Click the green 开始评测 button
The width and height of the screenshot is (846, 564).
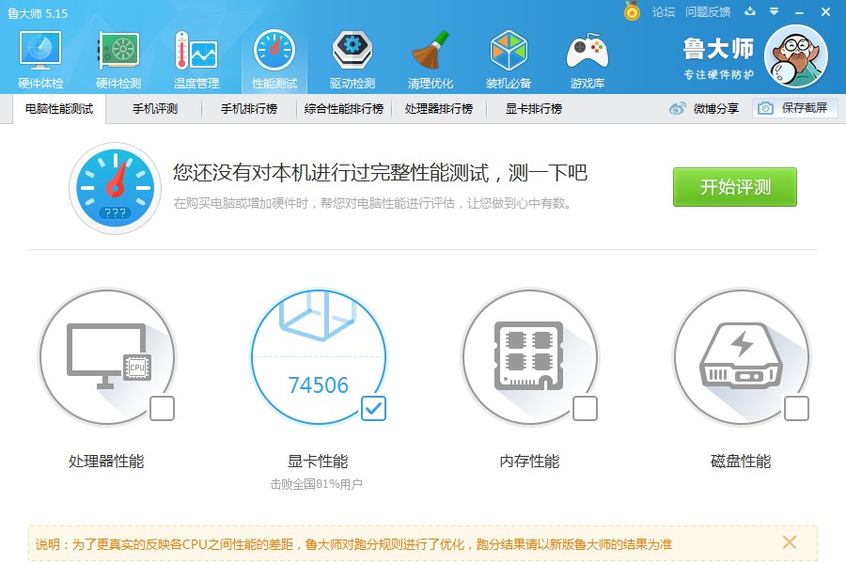(x=735, y=187)
